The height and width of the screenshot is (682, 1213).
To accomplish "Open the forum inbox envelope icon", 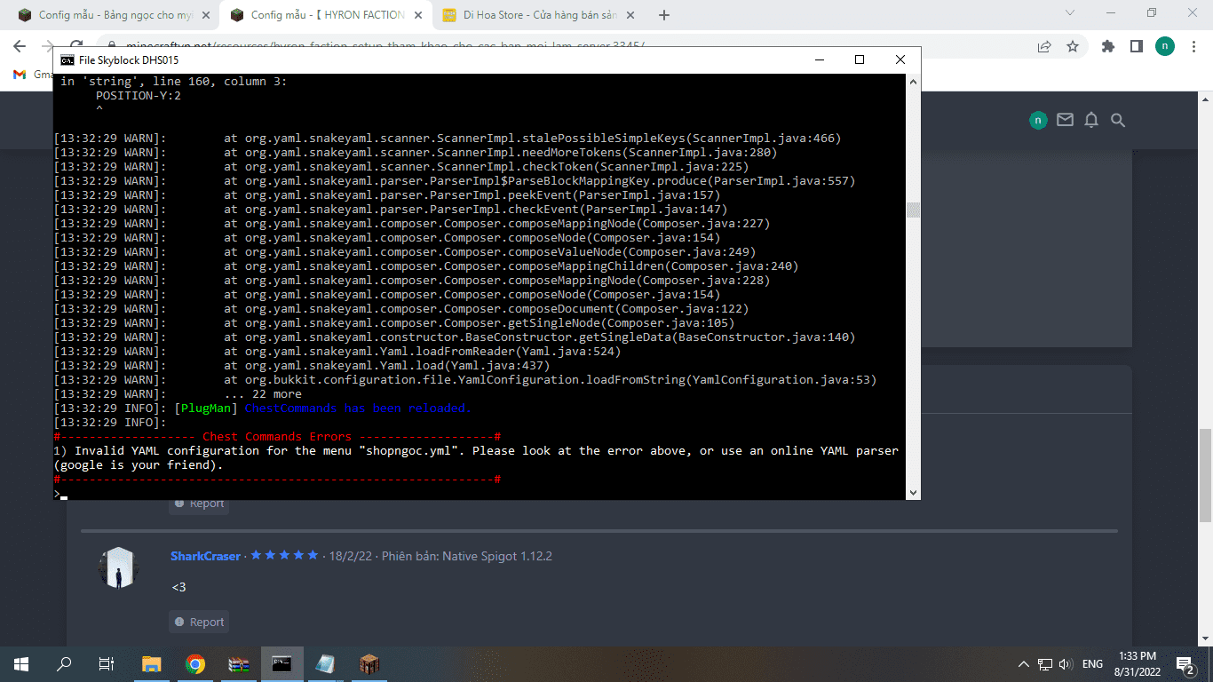I will [x=1065, y=120].
